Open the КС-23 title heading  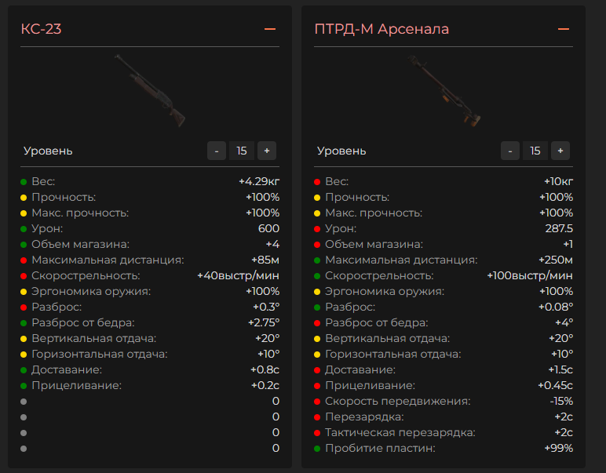pyautogui.click(x=41, y=29)
